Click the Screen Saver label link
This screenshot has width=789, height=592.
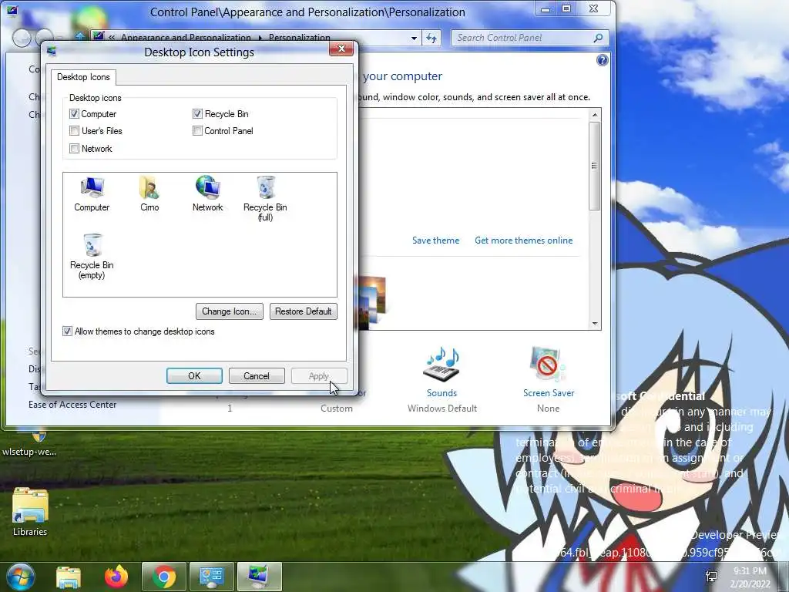(549, 393)
